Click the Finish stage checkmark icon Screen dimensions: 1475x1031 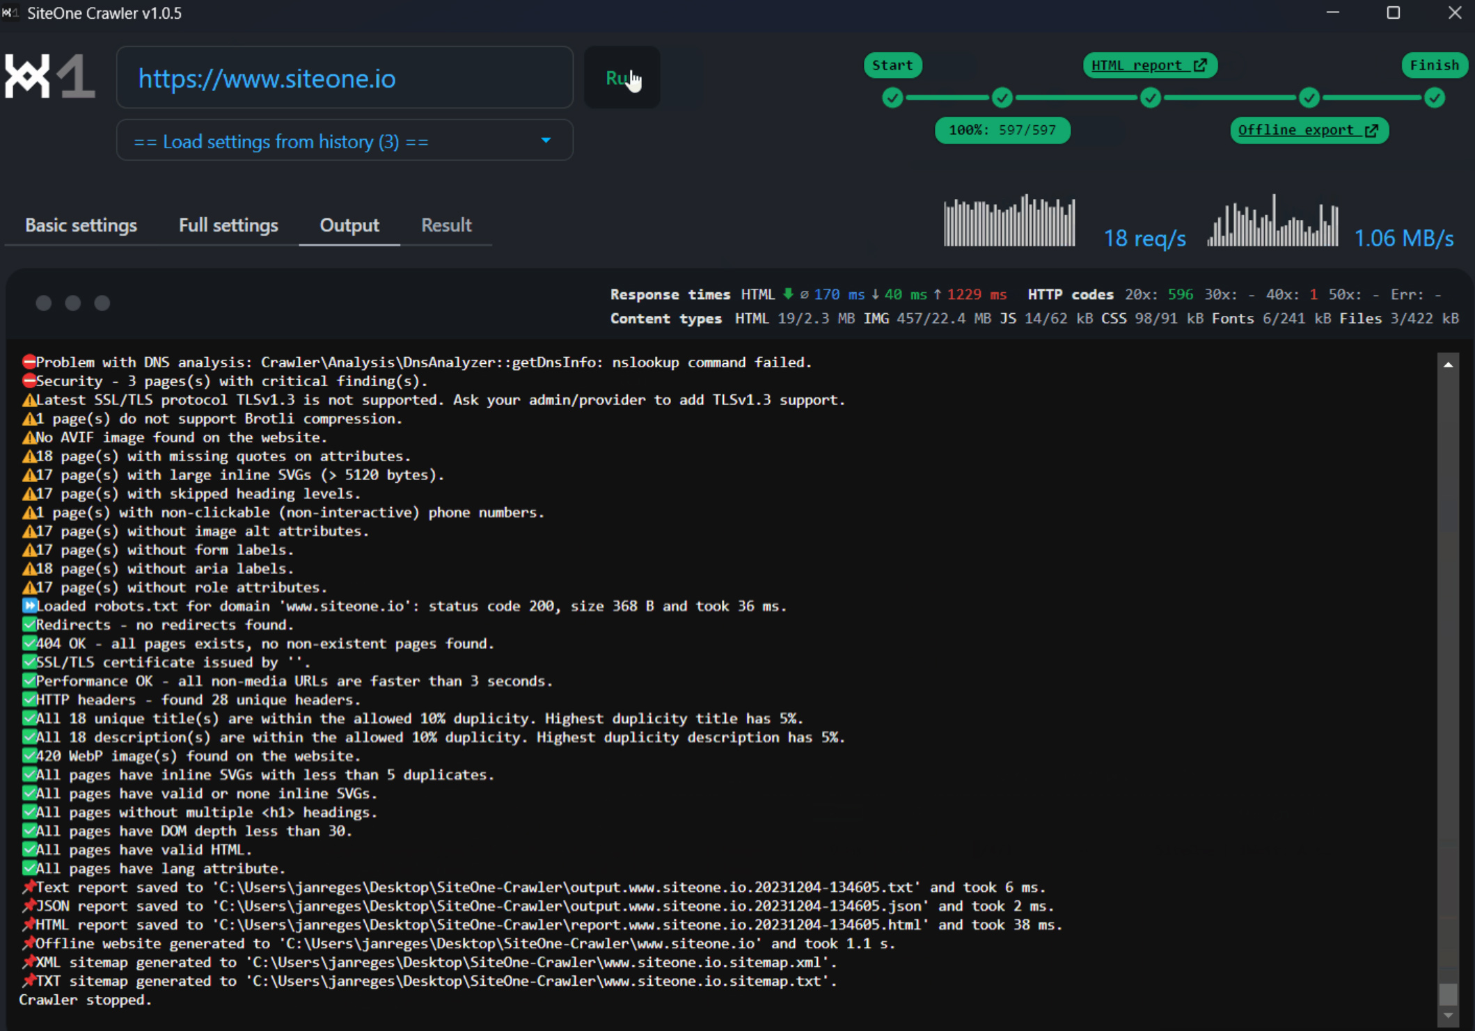1434,98
